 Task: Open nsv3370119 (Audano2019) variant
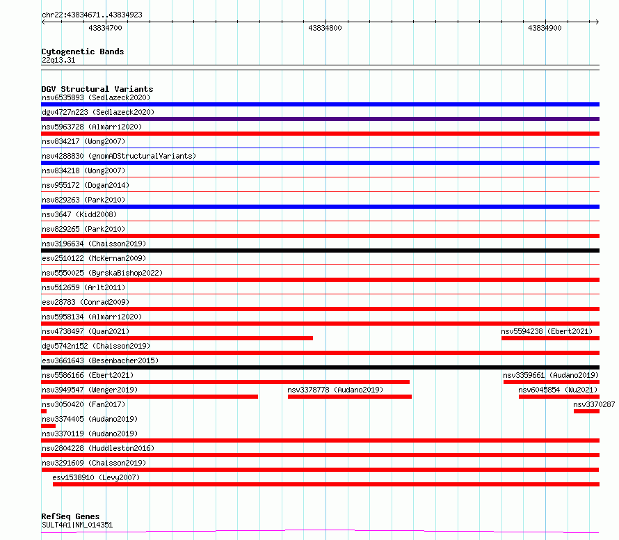[x=90, y=434]
